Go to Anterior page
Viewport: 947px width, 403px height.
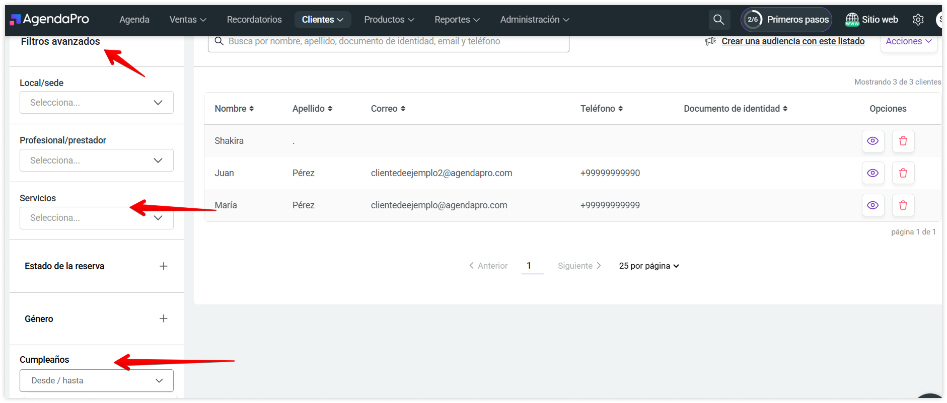[488, 266]
